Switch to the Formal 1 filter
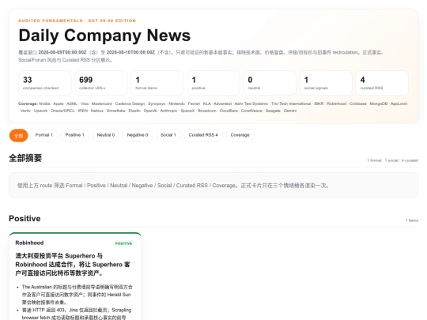Screen dimensions: 427x320 43,135
